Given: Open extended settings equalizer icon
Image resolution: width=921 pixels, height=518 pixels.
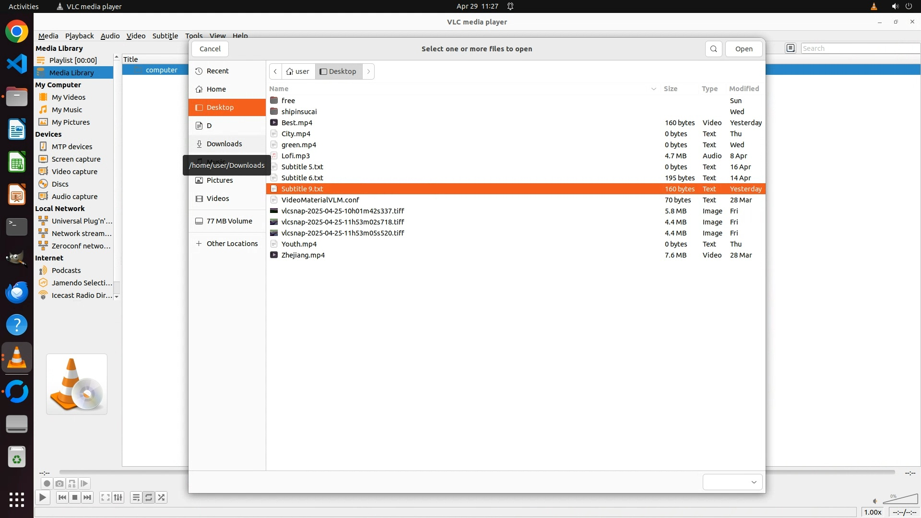Looking at the screenshot, I should 118,497.
